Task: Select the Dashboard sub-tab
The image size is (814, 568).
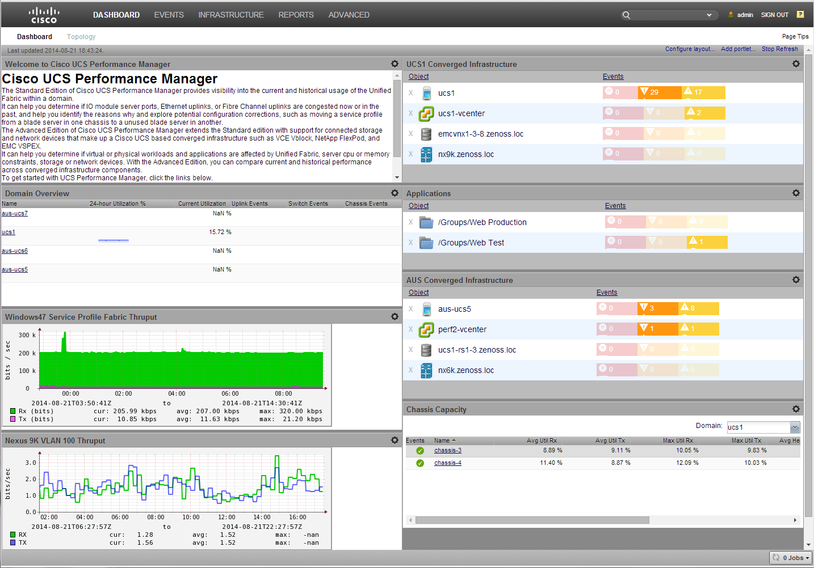Action: tap(35, 37)
